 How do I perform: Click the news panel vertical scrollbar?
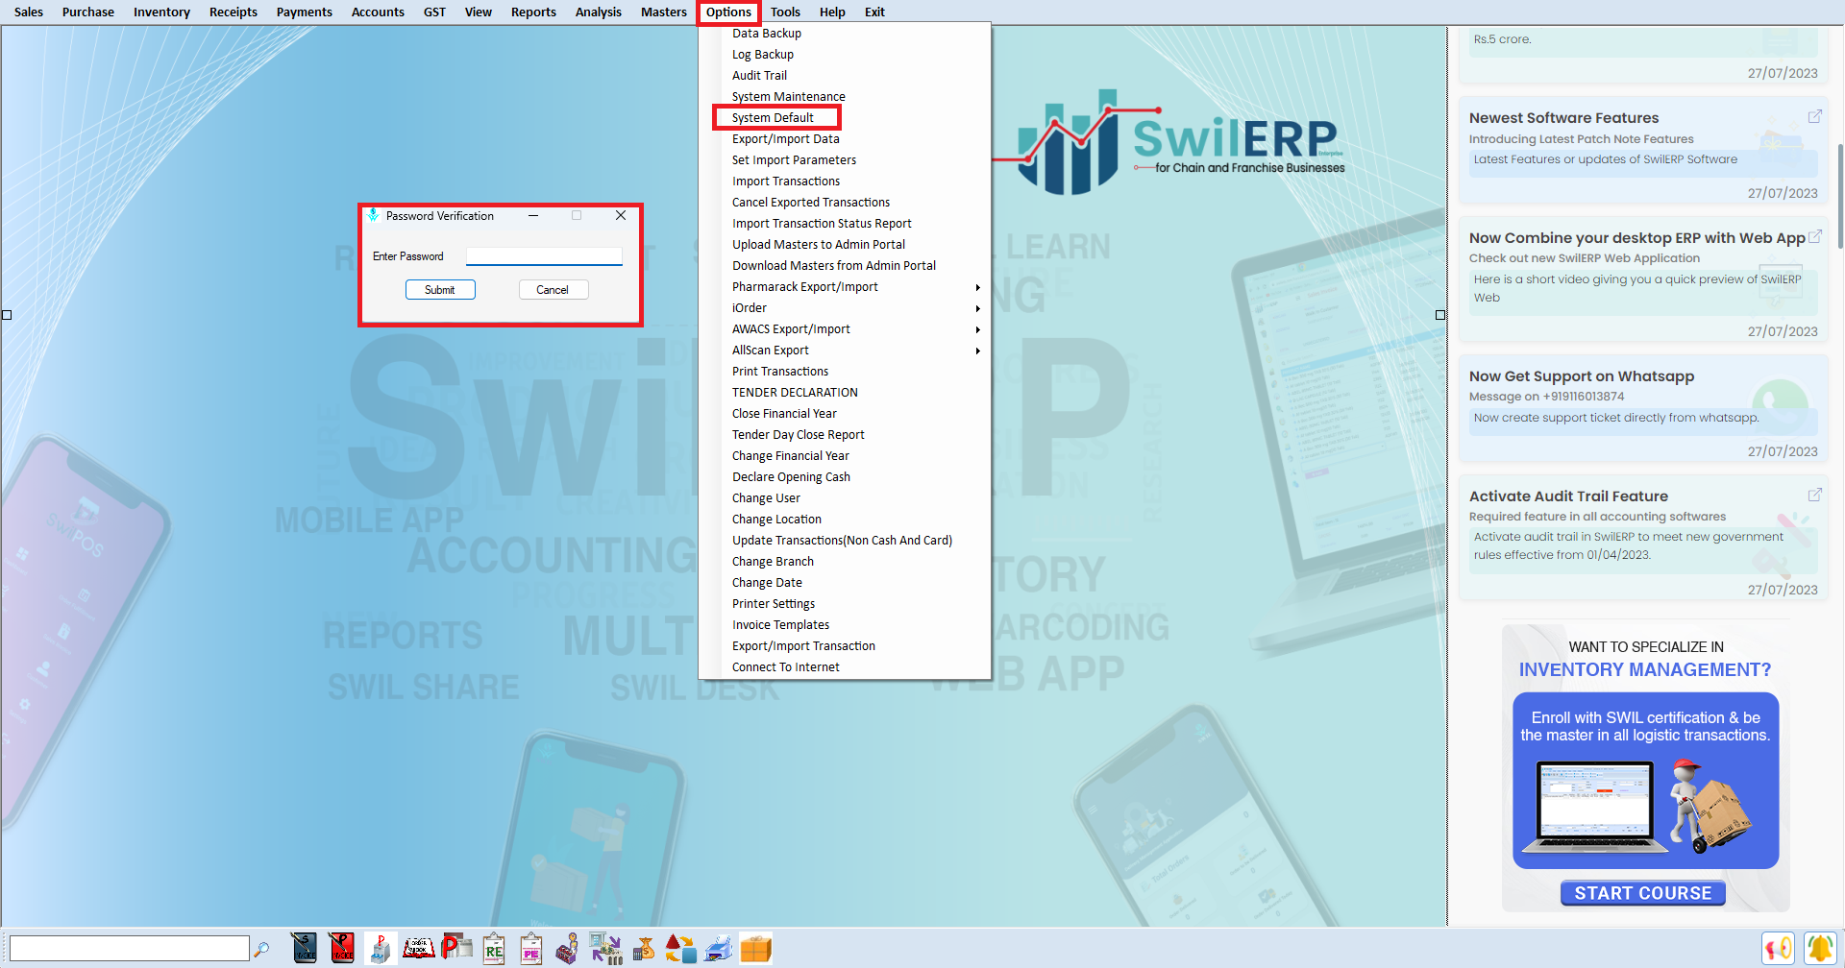1839,197
